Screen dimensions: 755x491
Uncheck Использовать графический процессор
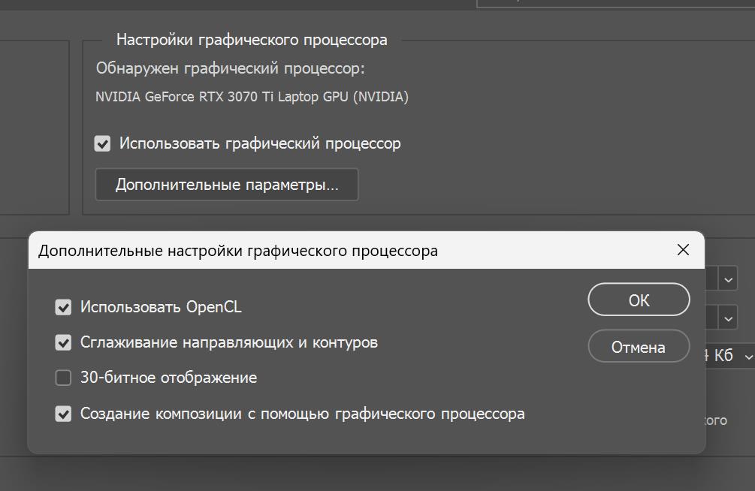(x=102, y=143)
